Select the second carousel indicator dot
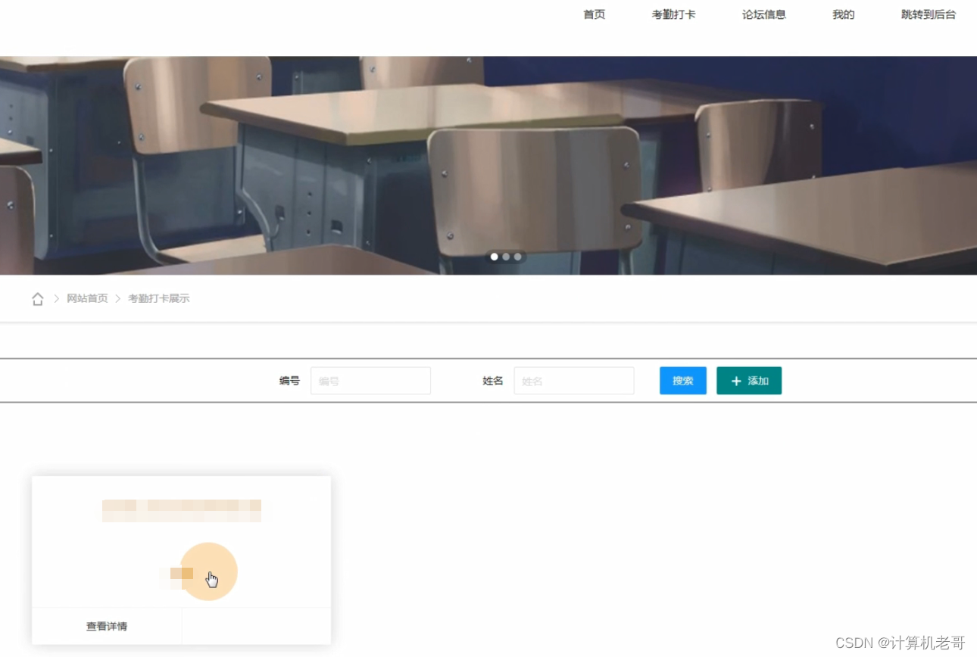Viewport: 977px width, 657px height. [505, 257]
